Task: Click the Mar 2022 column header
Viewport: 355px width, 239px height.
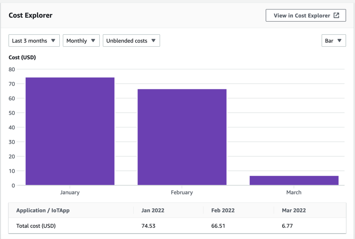Action: pyautogui.click(x=293, y=210)
